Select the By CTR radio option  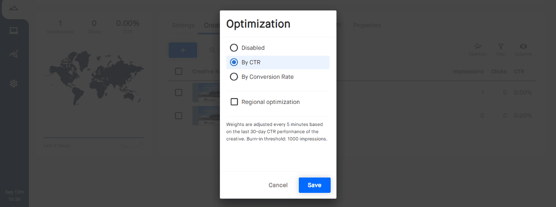point(234,62)
